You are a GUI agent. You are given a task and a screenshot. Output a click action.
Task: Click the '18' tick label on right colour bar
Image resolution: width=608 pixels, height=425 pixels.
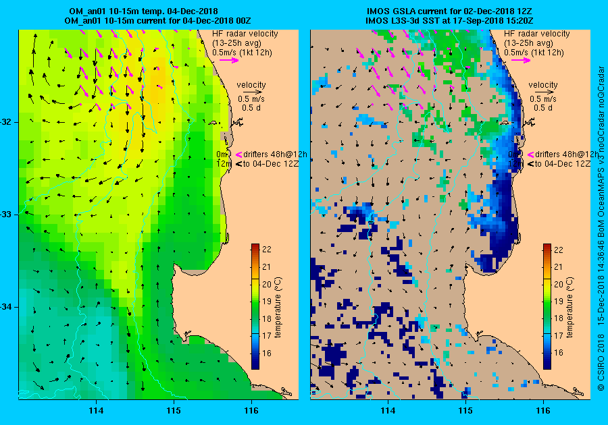click(x=559, y=318)
